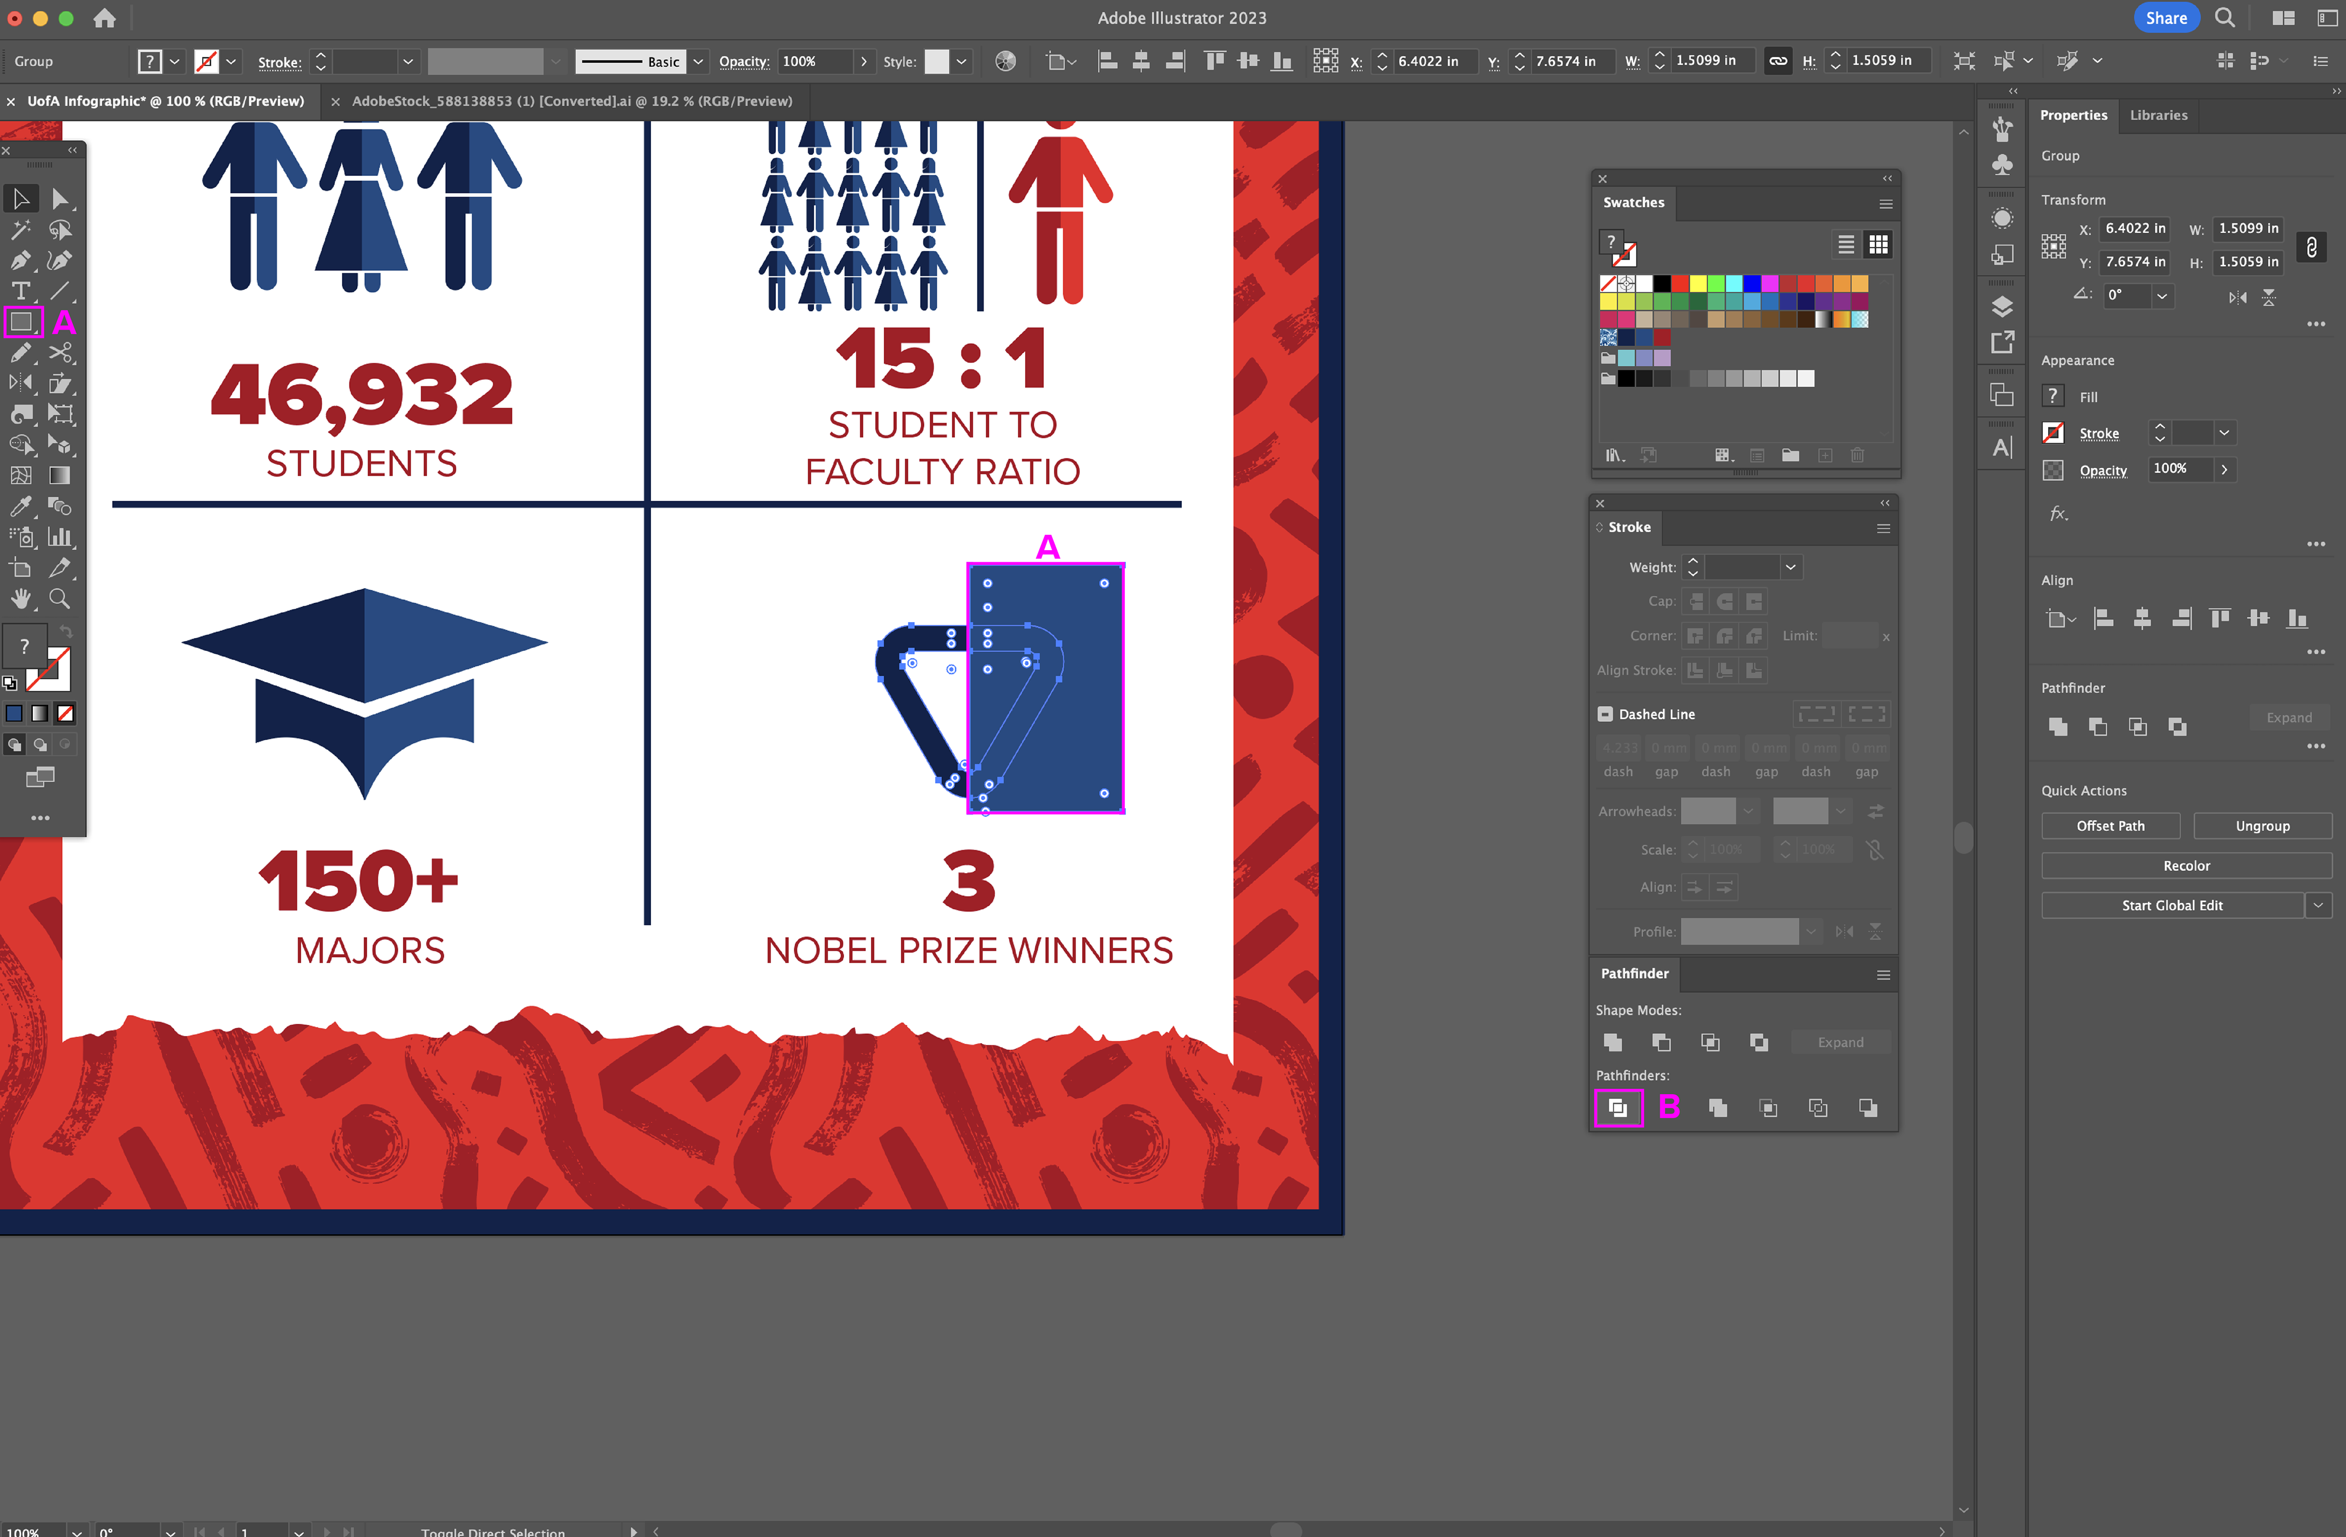
Task: Select the Type tool
Action: tap(21, 291)
